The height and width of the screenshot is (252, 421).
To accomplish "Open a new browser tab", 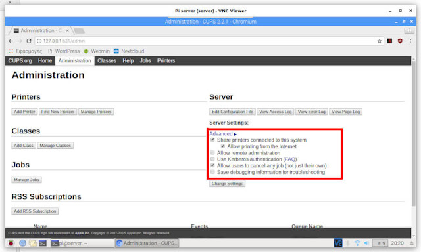I will (x=79, y=31).
